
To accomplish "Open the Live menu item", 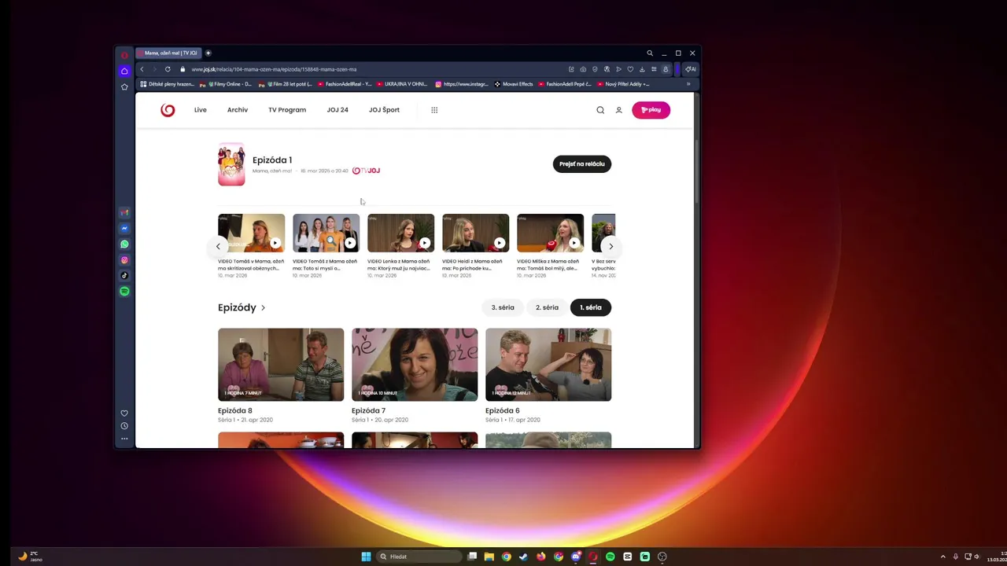I will [201, 110].
